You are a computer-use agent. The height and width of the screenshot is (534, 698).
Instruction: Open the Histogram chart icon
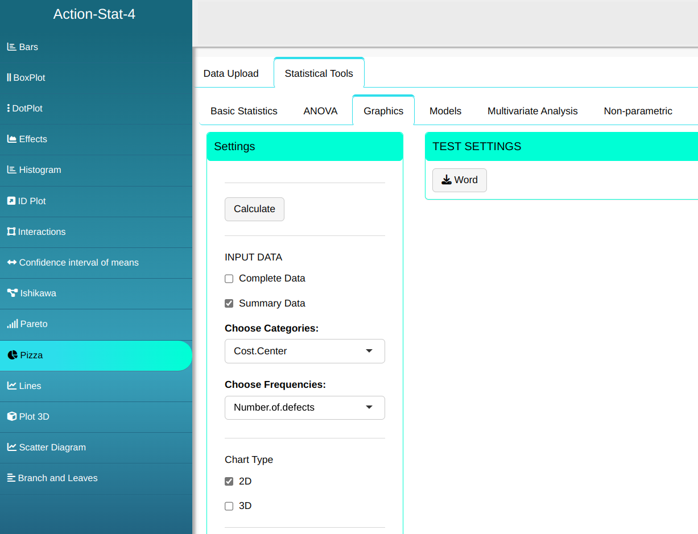(11, 169)
